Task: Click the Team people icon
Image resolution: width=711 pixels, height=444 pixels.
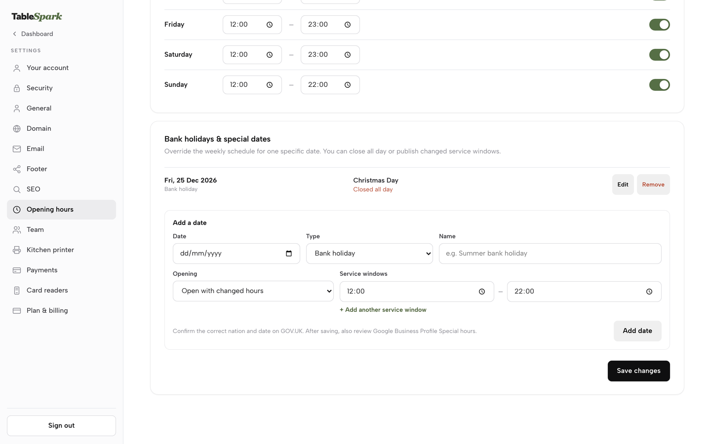Action: [17, 230]
